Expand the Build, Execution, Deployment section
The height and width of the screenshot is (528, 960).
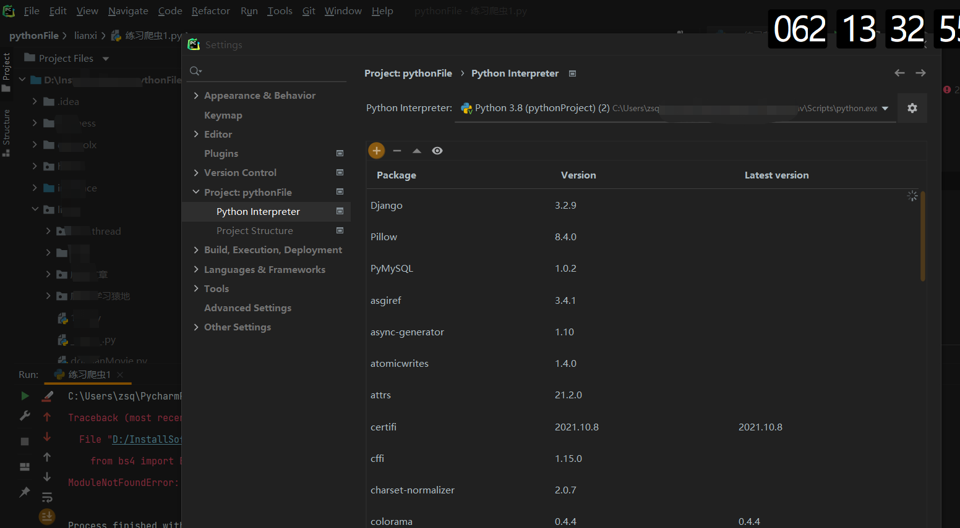click(x=196, y=249)
